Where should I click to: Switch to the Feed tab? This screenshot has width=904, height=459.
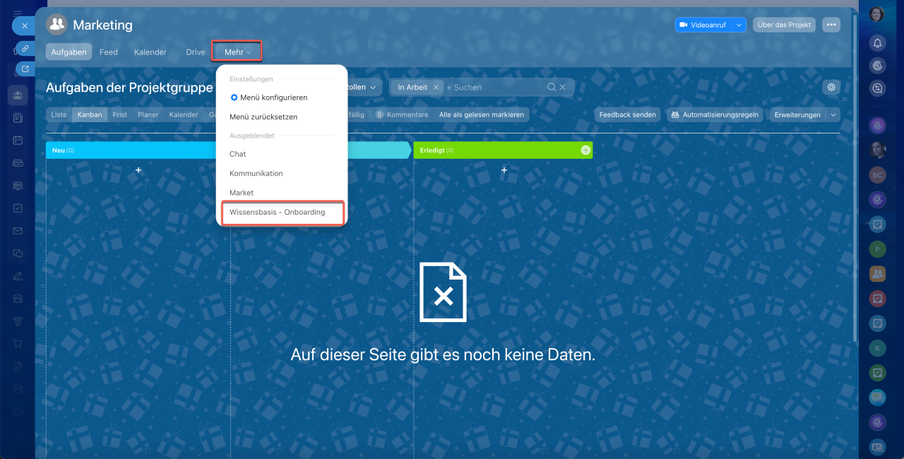point(109,52)
